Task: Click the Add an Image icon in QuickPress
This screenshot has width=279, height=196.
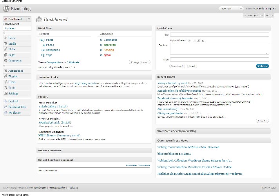Action: (190, 41)
